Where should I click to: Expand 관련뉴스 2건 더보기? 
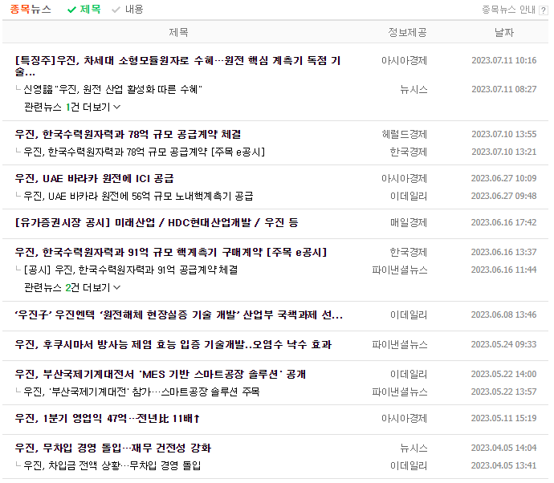[72, 288]
